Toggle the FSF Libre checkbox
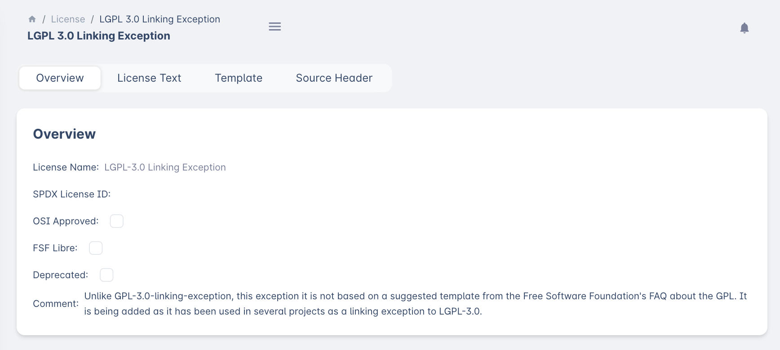This screenshot has width=780, height=350. [96, 248]
